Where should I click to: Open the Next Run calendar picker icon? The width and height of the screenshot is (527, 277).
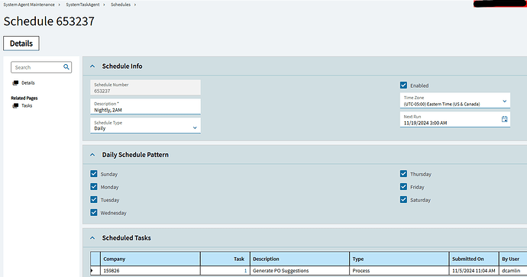click(505, 119)
